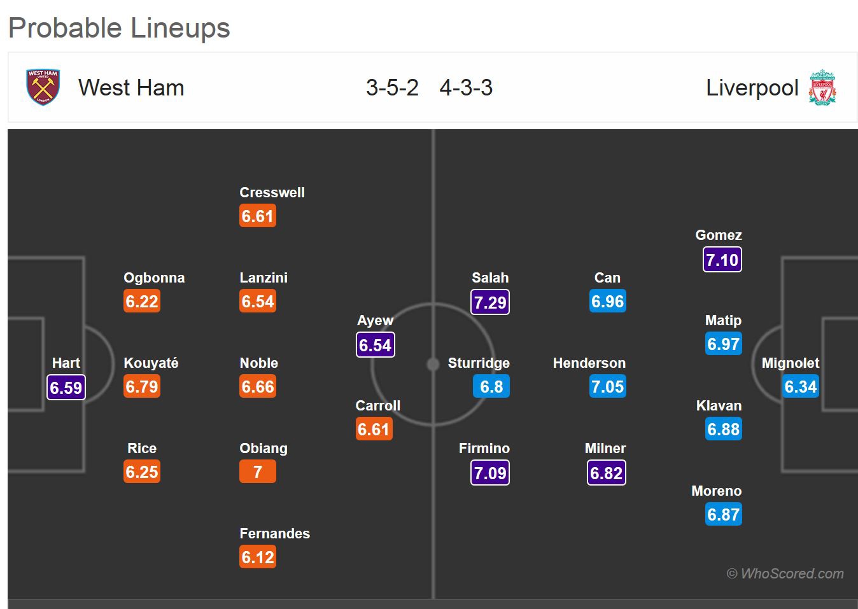
Task: Open the West Ham team link
Action: [131, 88]
